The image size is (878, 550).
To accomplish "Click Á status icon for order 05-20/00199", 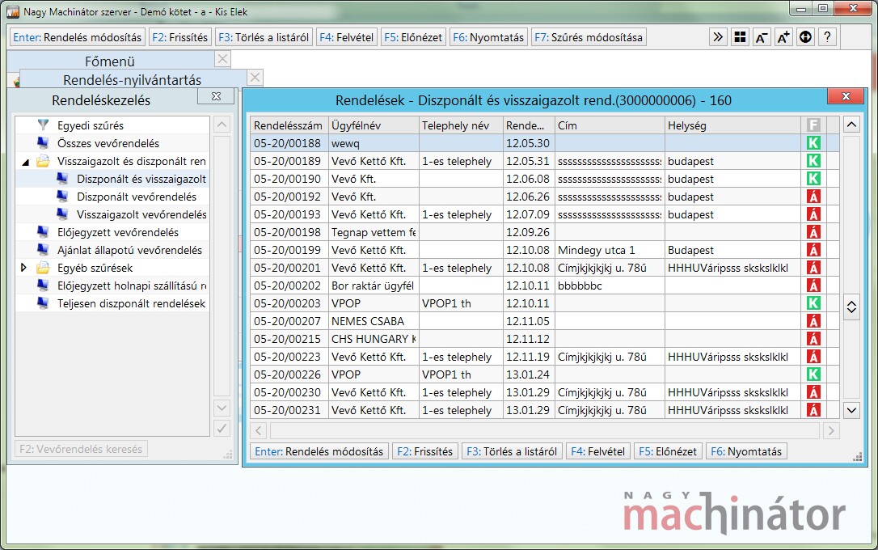I will pyautogui.click(x=813, y=250).
